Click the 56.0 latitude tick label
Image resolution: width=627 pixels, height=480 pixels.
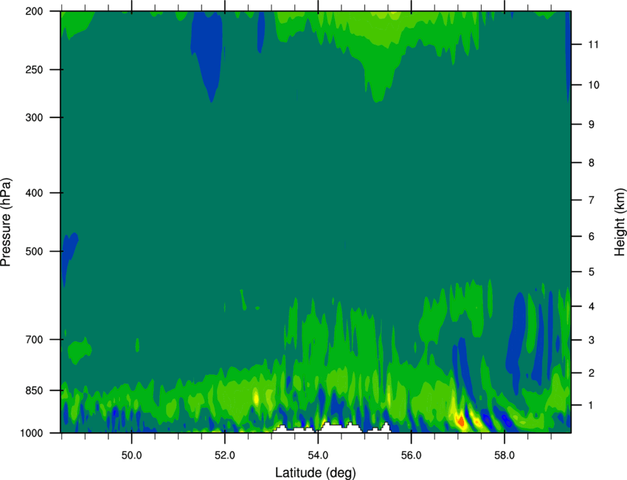coord(412,456)
